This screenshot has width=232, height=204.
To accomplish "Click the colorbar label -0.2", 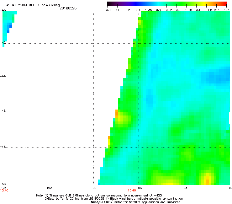I will click(177, 10).
